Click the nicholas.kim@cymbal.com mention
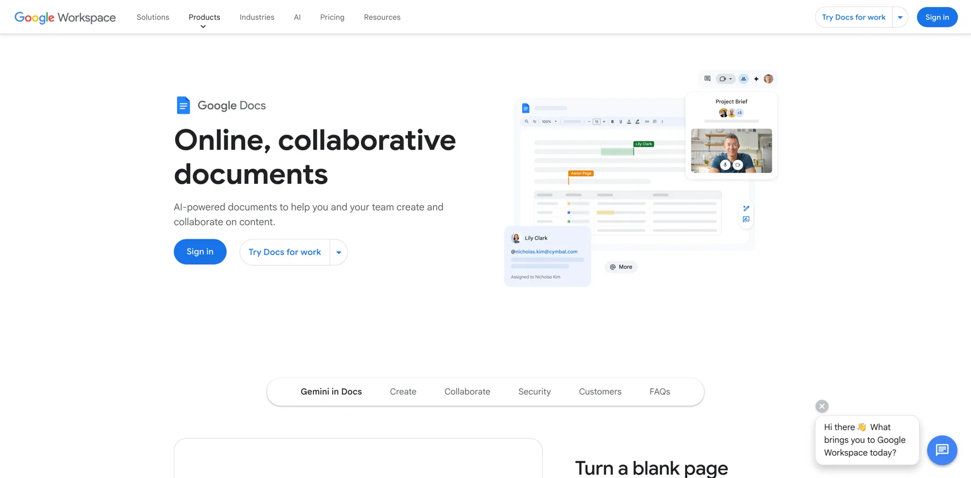971x478 pixels. pos(544,252)
